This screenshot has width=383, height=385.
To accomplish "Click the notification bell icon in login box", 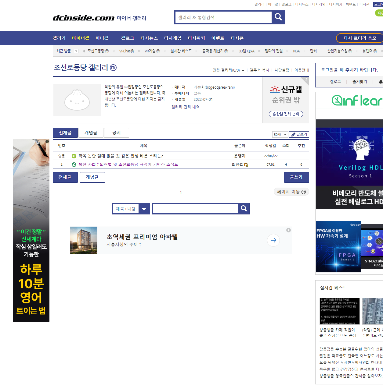I will point(381,82).
